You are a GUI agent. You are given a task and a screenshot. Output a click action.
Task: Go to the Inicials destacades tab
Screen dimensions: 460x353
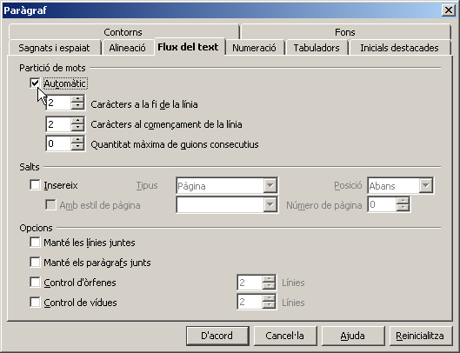[x=399, y=48]
